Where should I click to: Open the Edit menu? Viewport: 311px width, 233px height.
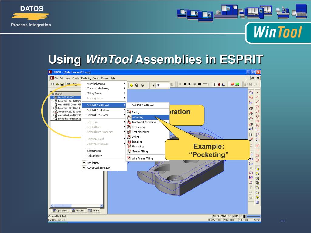click(x=62, y=78)
